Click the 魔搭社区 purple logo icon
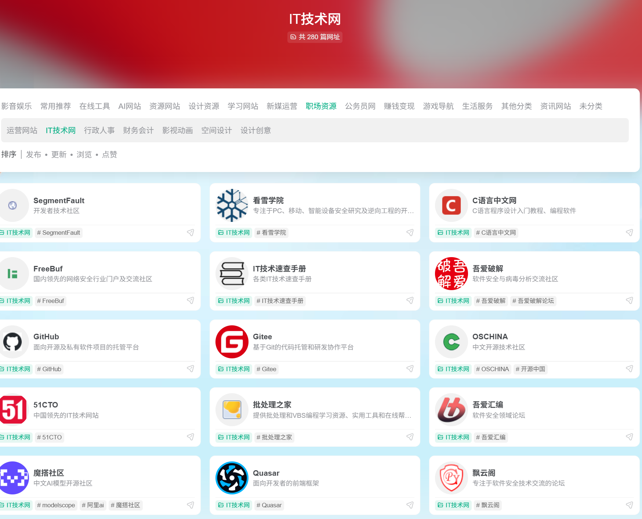 (14, 478)
